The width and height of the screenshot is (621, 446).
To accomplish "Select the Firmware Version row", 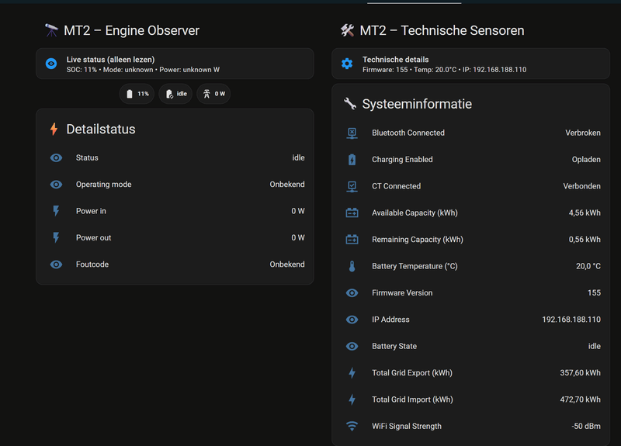I will pyautogui.click(x=474, y=292).
